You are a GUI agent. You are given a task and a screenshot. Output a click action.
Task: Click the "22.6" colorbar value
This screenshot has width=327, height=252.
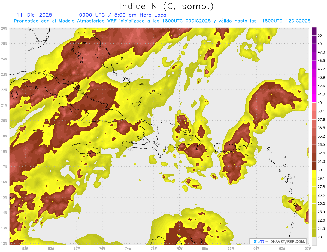[x=321, y=220]
